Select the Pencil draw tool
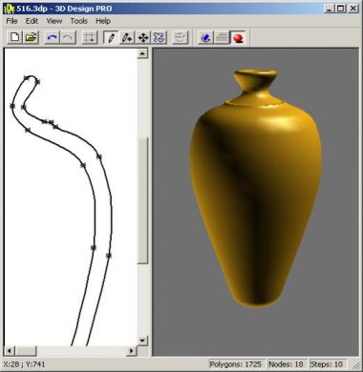This screenshot has width=363, height=372. pyautogui.click(x=111, y=37)
